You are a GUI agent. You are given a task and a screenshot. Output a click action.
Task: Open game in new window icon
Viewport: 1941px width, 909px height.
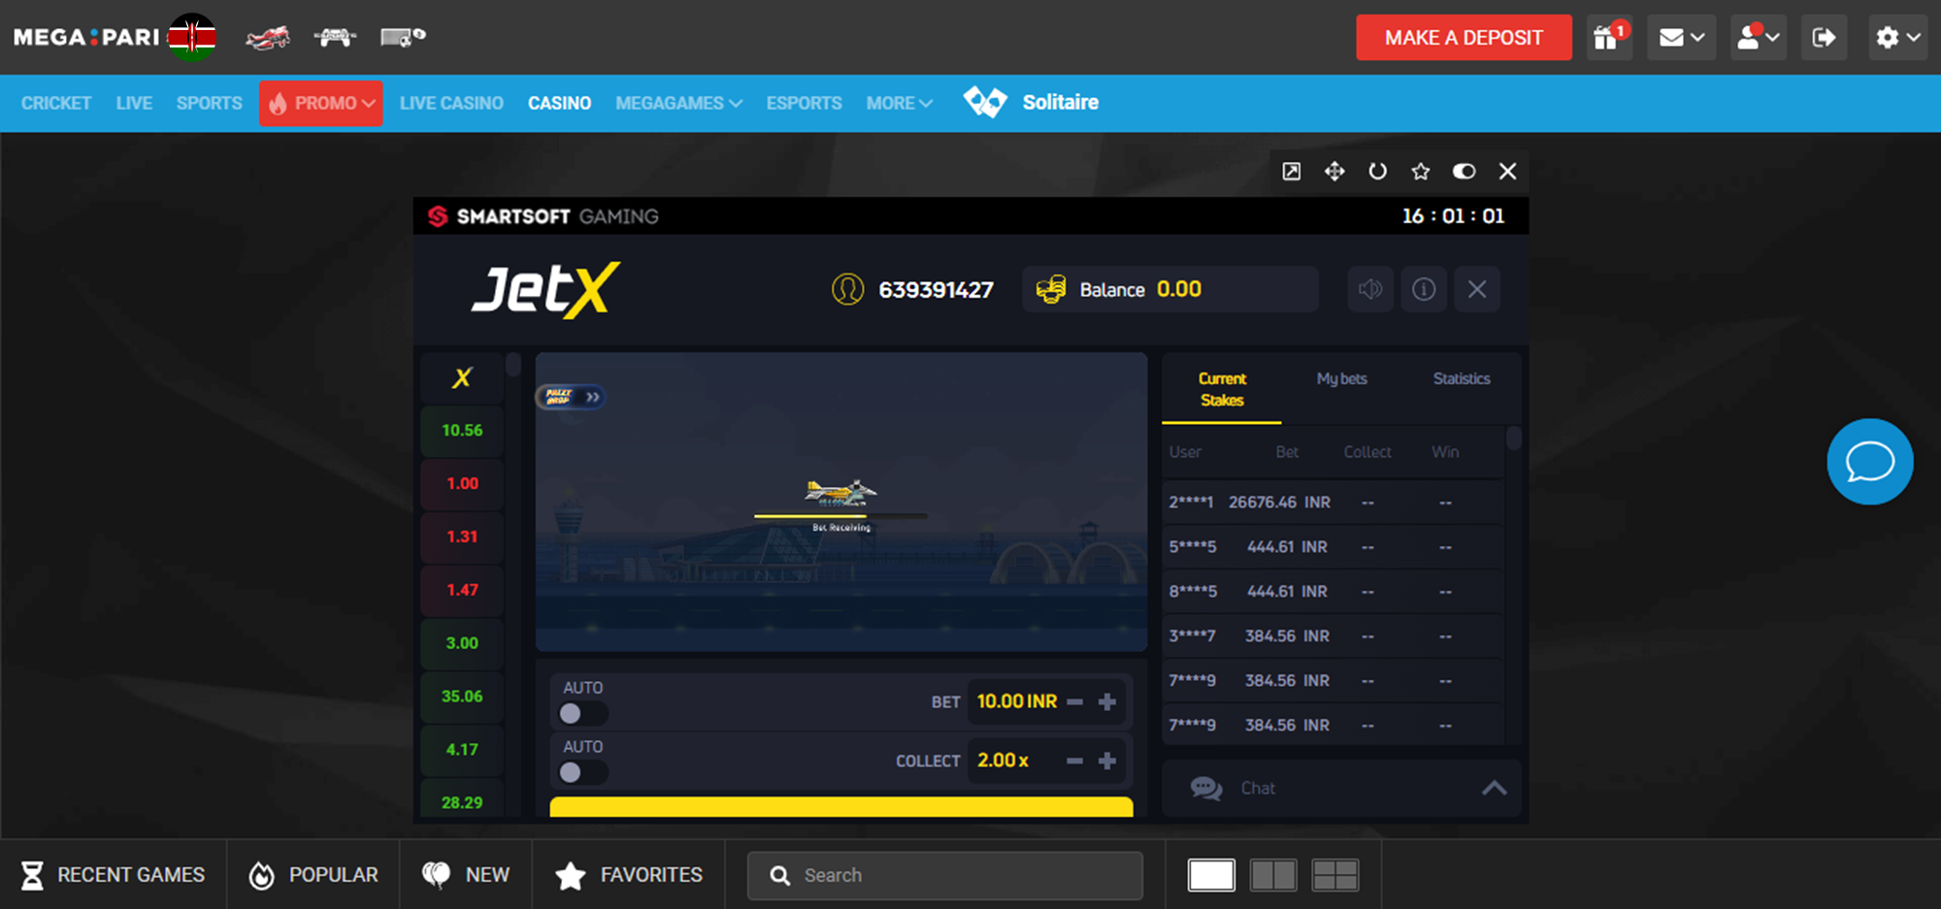click(1292, 172)
